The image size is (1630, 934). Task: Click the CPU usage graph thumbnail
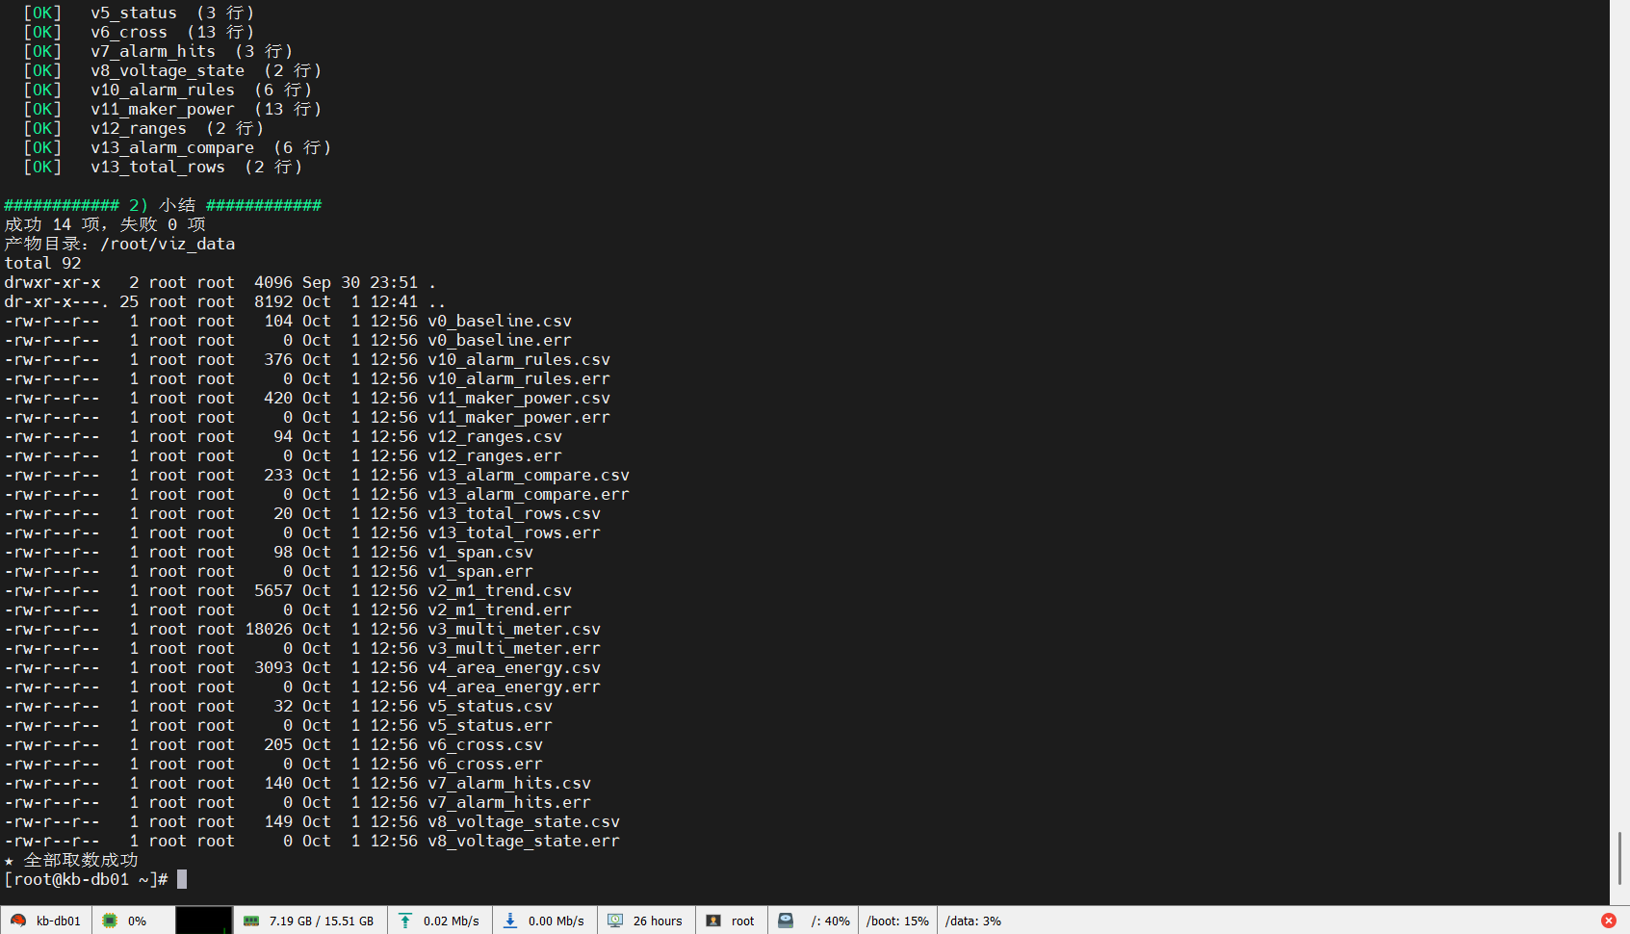pos(204,920)
